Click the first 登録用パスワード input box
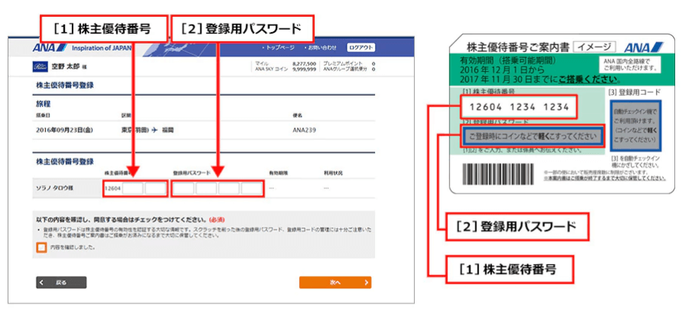Image resolution: width=682 pixels, height=316 pixels. (184, 187)
